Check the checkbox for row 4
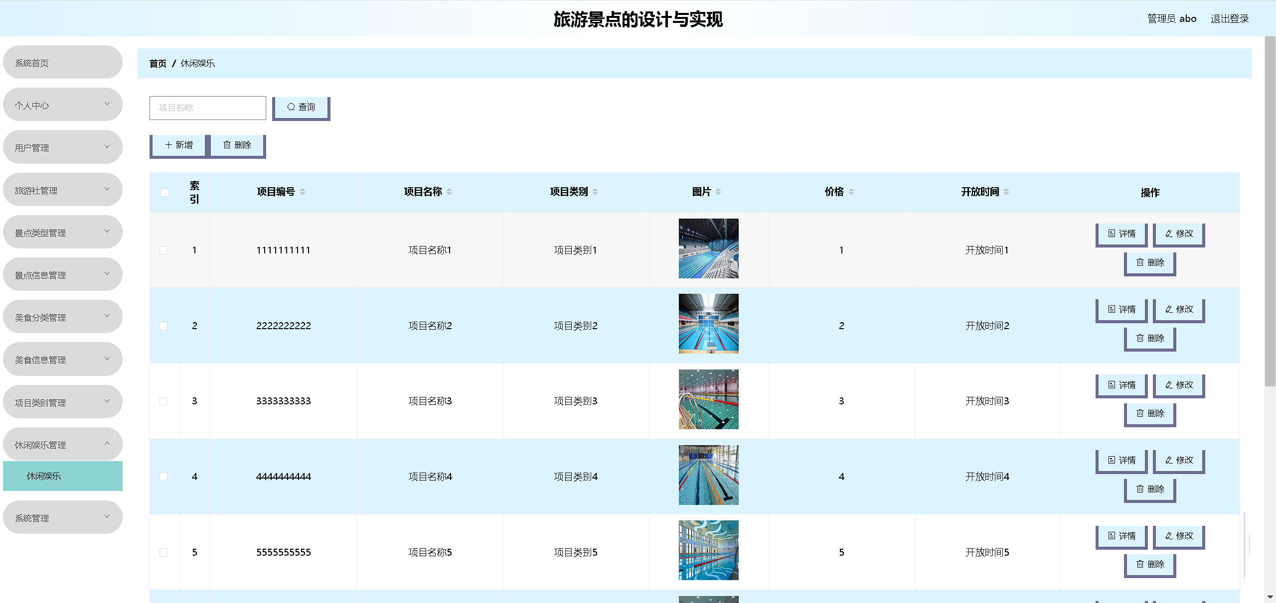Viewport: 1276px width, 603px height. pos(163,477)
